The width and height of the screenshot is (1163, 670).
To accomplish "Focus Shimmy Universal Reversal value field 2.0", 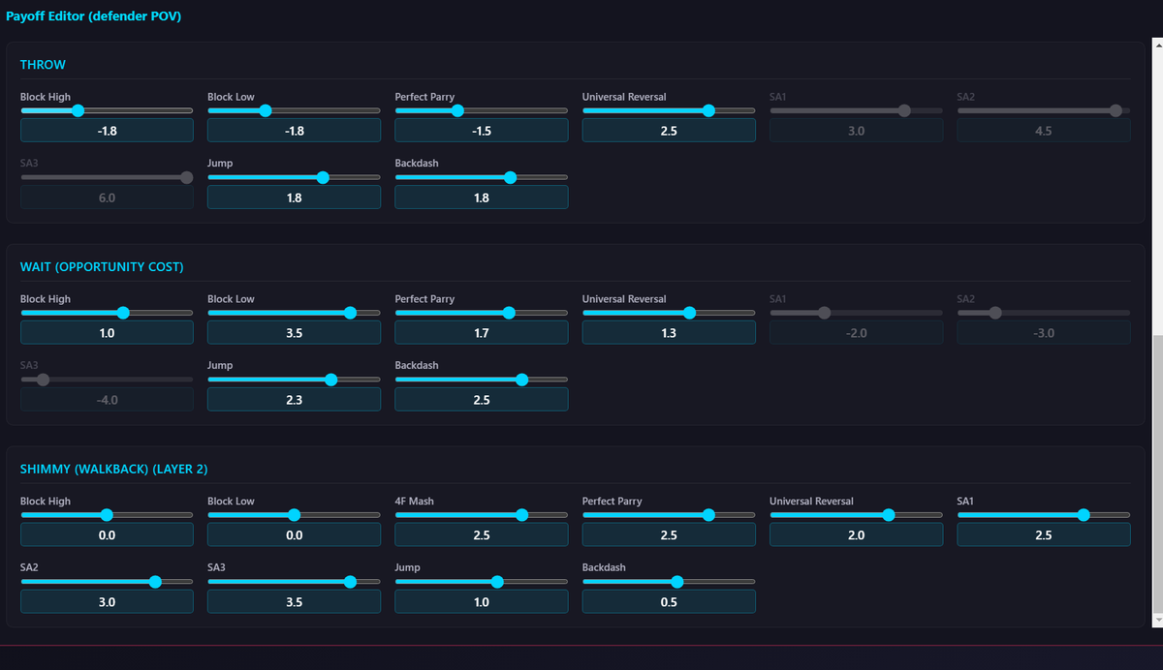I will tap(856, 535).
